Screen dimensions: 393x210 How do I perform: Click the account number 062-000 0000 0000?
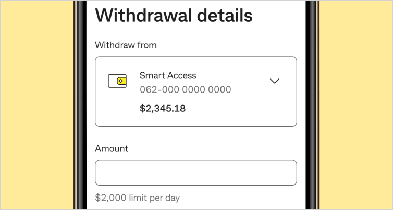point(185,90)
